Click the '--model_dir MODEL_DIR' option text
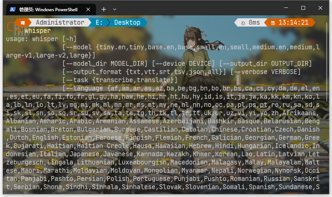This screenshot has width=332, height=197. click(x=107, y=64)
